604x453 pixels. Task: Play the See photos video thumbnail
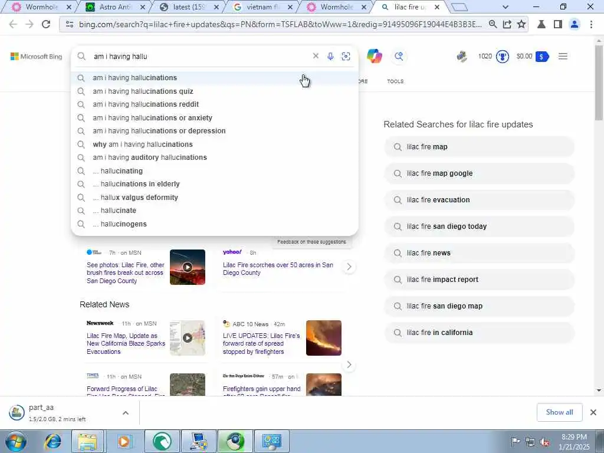[x=188, y=267]
